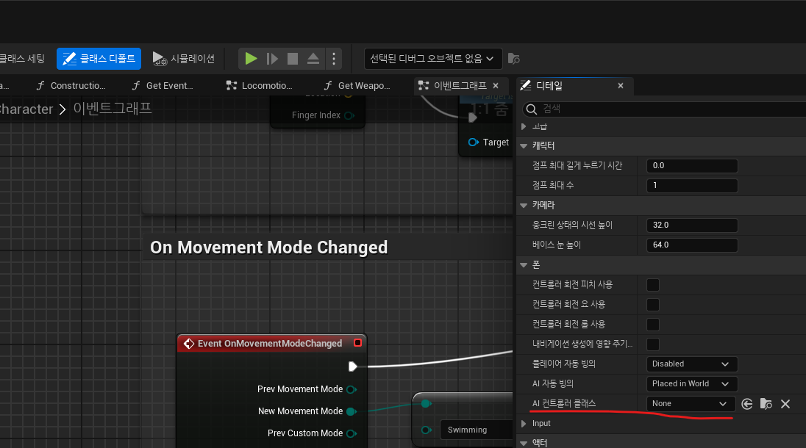Click pin left of Swimming value

pos(426,430)
